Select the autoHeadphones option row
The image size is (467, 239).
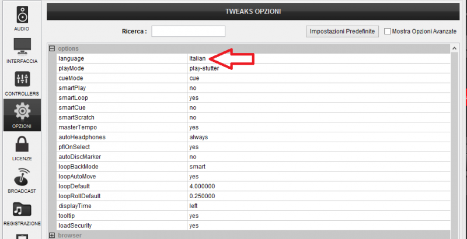point(253,137)
